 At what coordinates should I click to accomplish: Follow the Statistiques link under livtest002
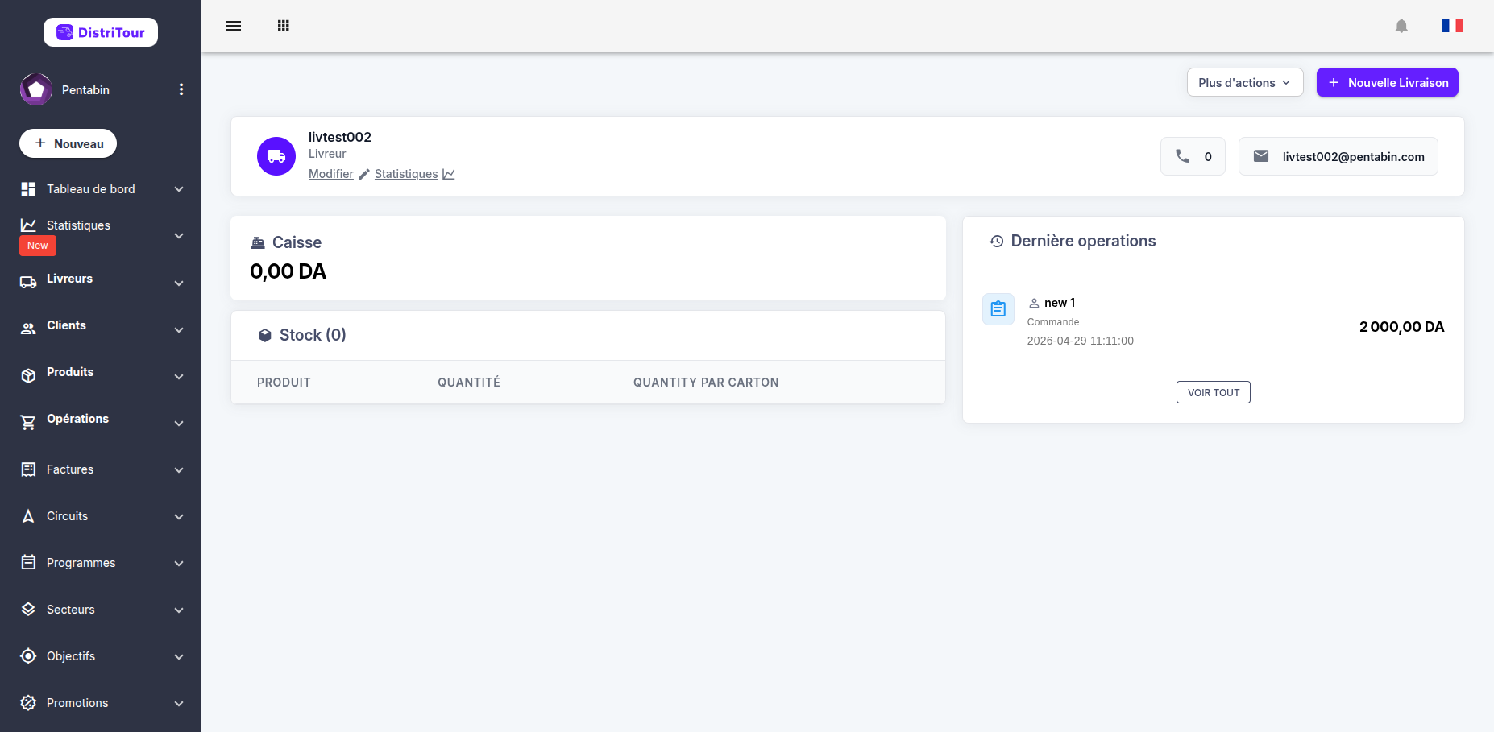click(406, 174)
